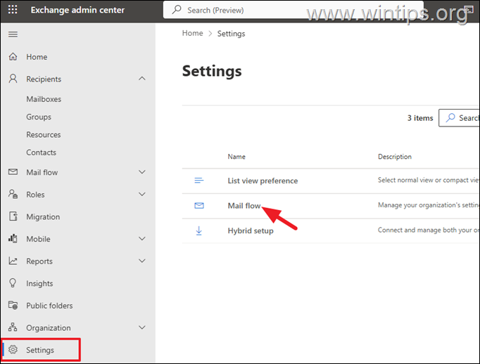The width and height of the screenshot is (480, 364).
Task: Click the Settings gear icon in sidebar
Action: (13, 349)
